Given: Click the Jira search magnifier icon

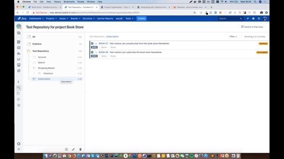Looking at the screenshot, I should 241,19.
